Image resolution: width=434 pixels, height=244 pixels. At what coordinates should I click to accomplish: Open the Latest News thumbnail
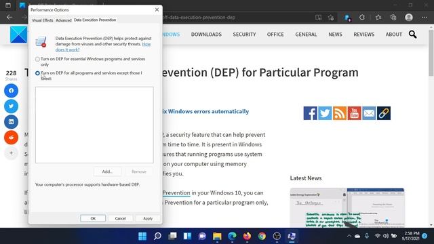pyautogui.click(x=347, y=207)
